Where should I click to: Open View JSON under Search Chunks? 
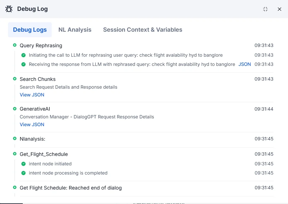point(32,95)
